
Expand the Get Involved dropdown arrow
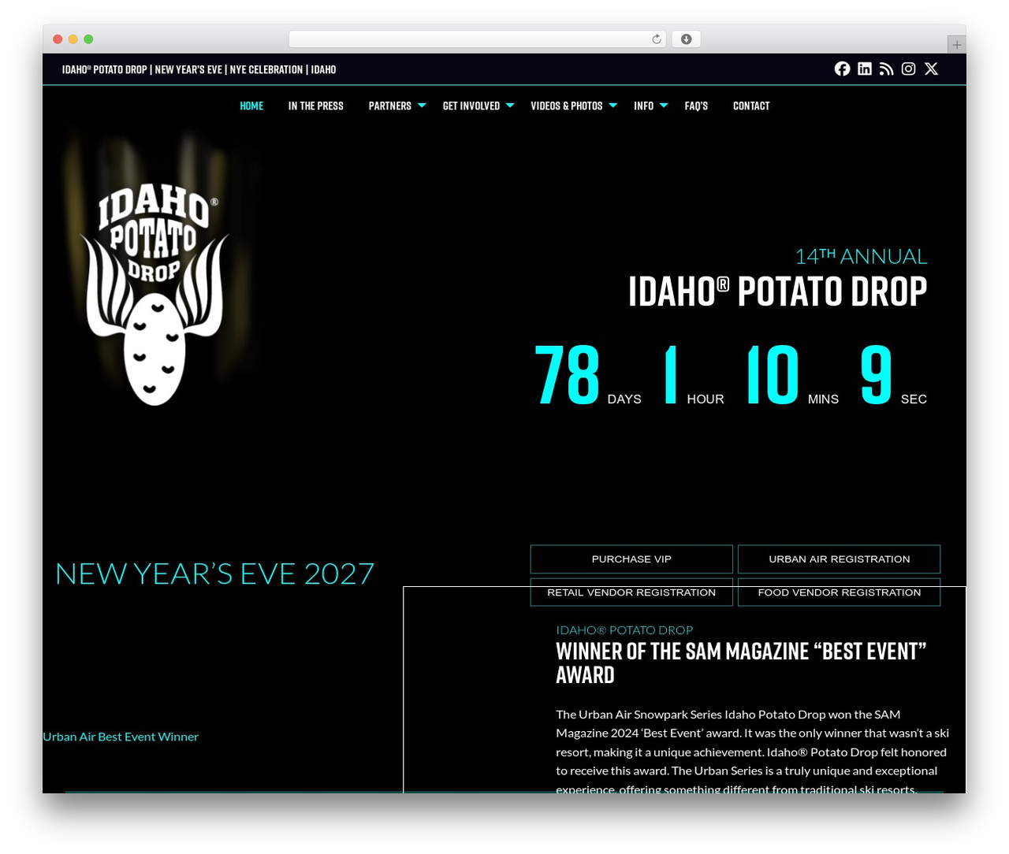click(x=510, y=106)
